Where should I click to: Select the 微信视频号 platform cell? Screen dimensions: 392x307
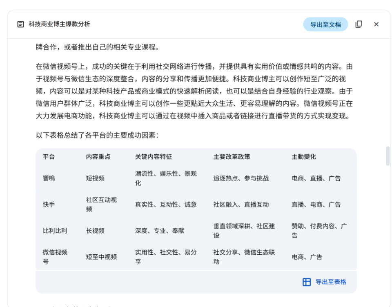coord(55,257)
